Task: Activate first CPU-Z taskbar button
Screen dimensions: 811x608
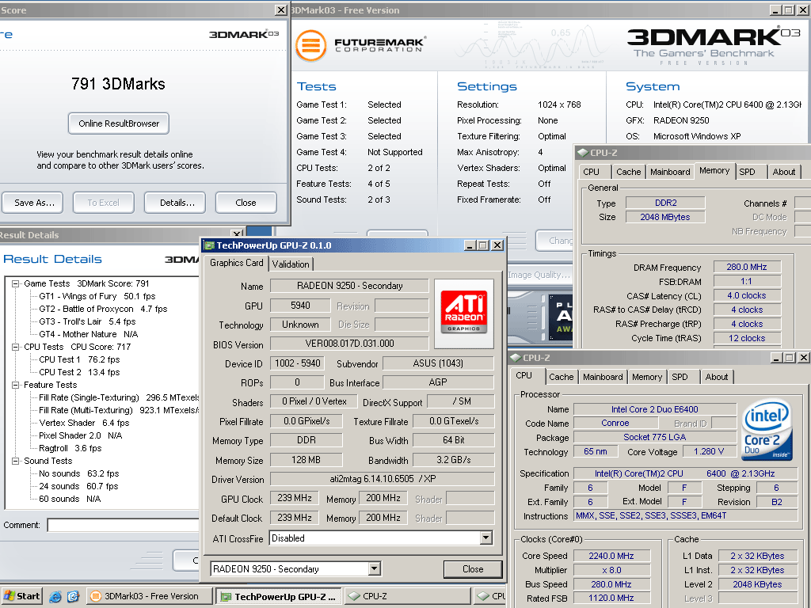Action: pos(407,596)
